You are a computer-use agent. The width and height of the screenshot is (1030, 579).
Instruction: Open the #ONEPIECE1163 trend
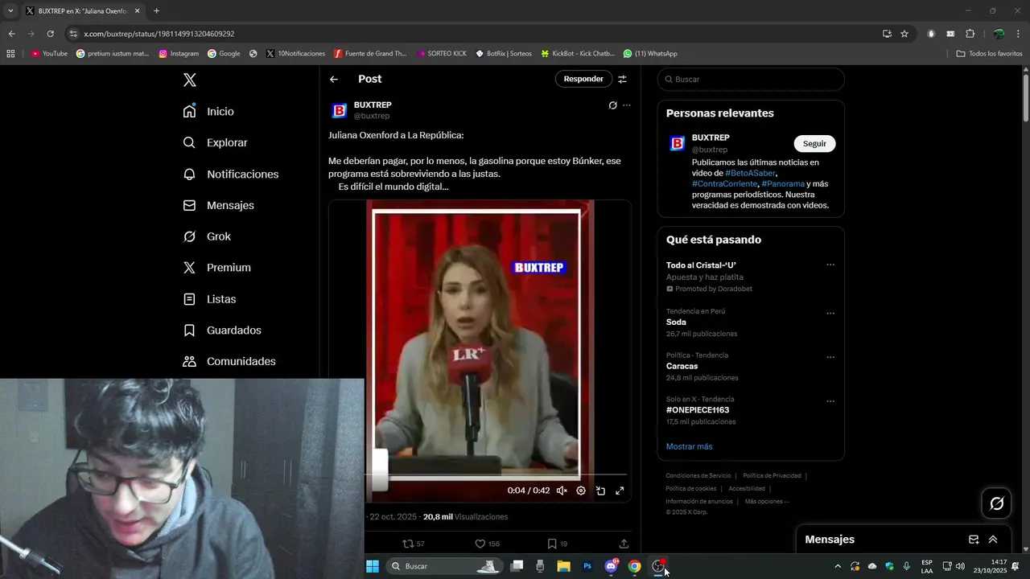[697, 410]
